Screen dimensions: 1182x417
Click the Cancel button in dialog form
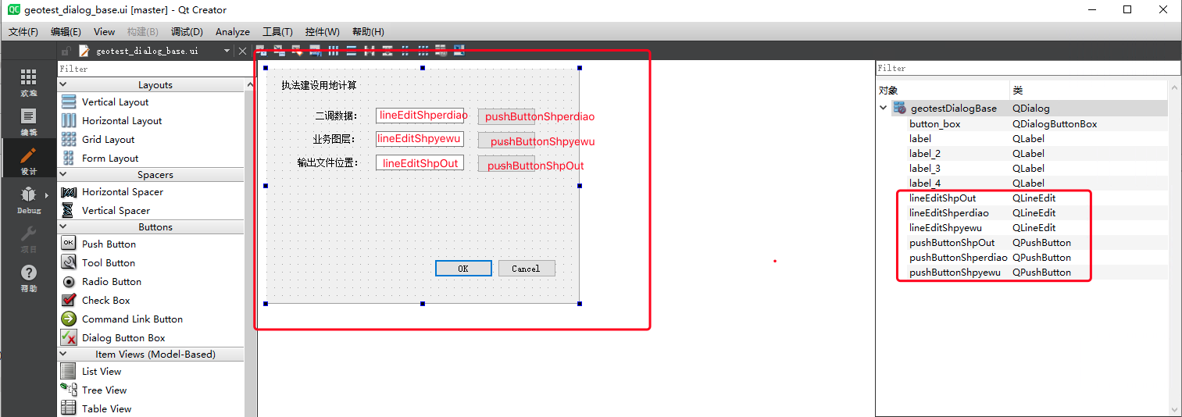[526, 269]
